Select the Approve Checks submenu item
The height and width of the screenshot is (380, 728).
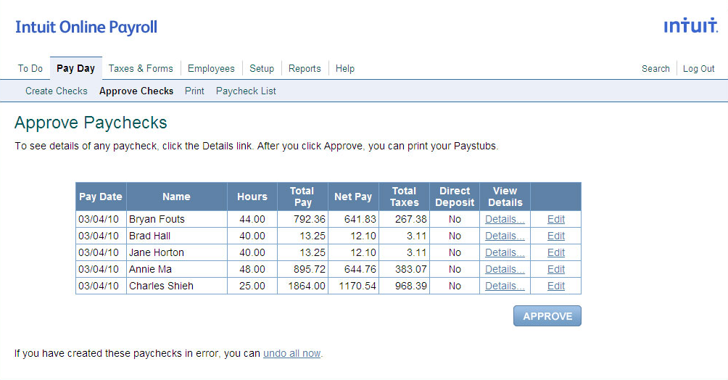point(136,91)
